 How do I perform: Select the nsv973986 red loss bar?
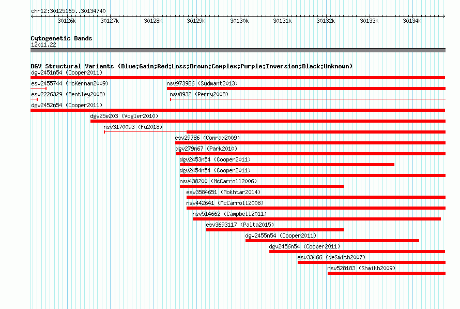tap(306, 89)
